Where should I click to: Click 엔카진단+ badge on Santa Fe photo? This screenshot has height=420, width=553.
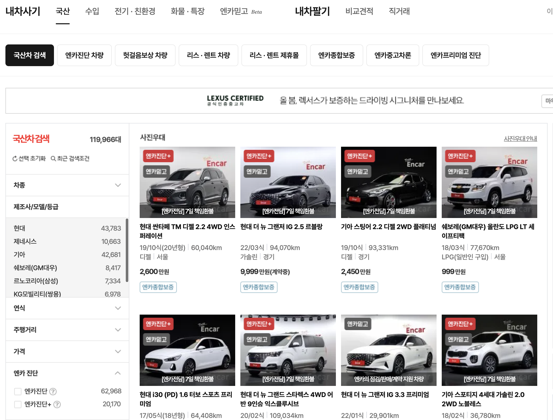click(158, 156)
